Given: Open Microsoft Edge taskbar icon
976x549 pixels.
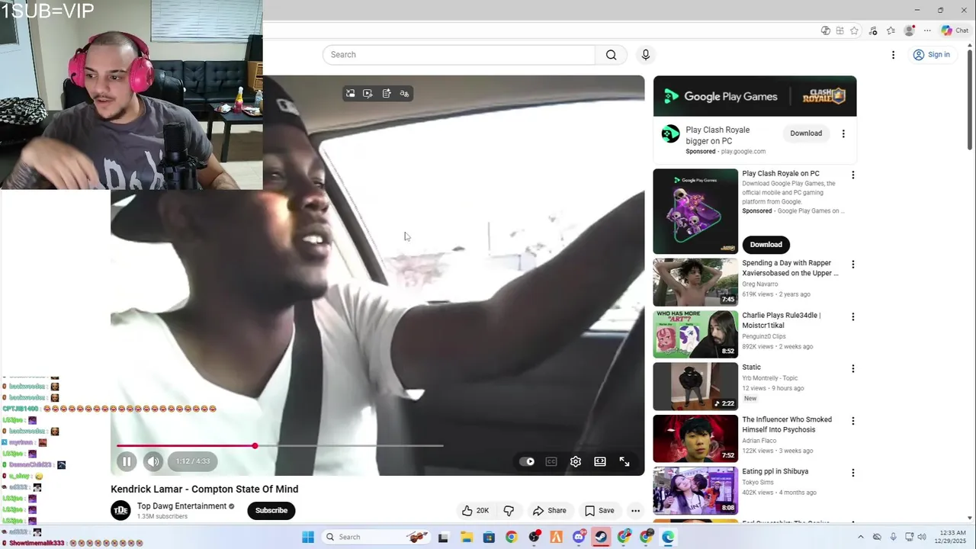Looking at the screenshot, I should pyautogui.click(x=668, y=537).
